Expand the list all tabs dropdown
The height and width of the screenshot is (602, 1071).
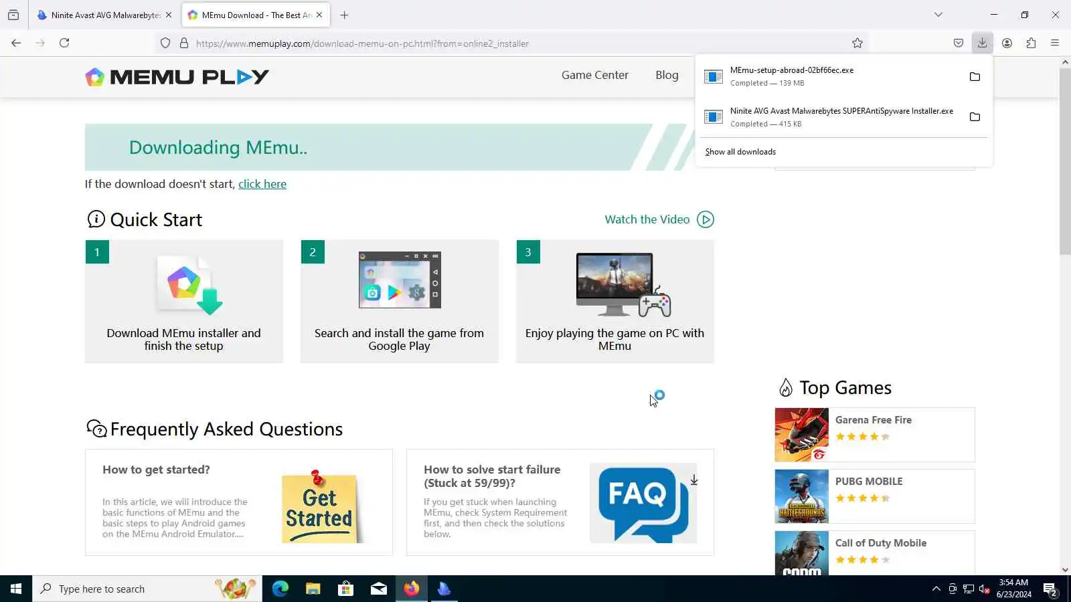click(938, 15)
